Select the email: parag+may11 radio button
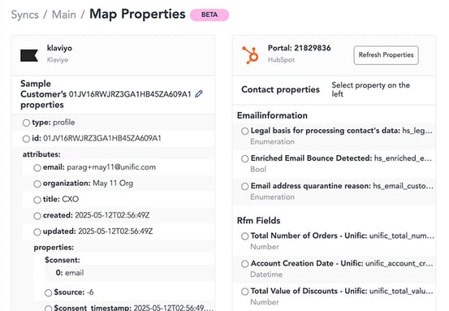The height and width of the screenshot is (311, 449). pos(37,168)
